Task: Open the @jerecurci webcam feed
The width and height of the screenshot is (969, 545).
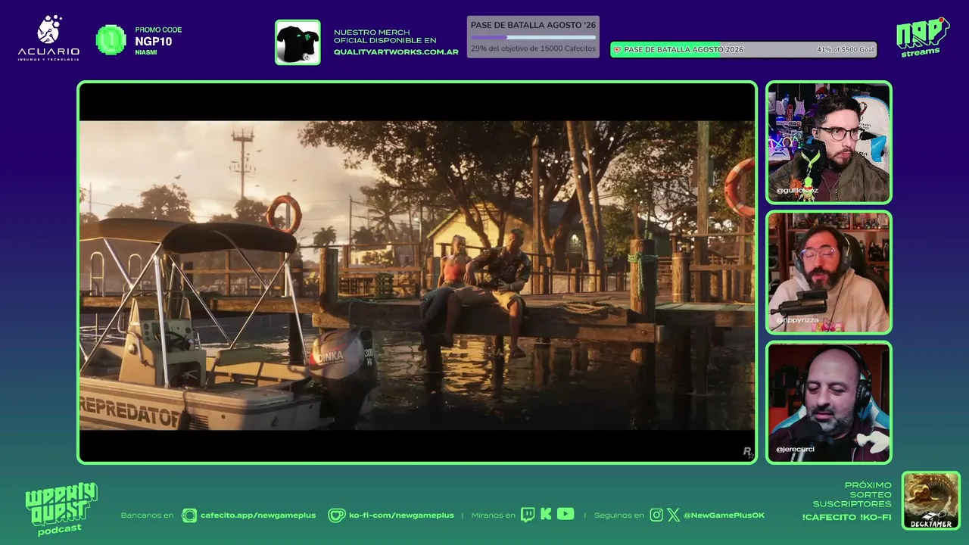Action: pos(829,403)
